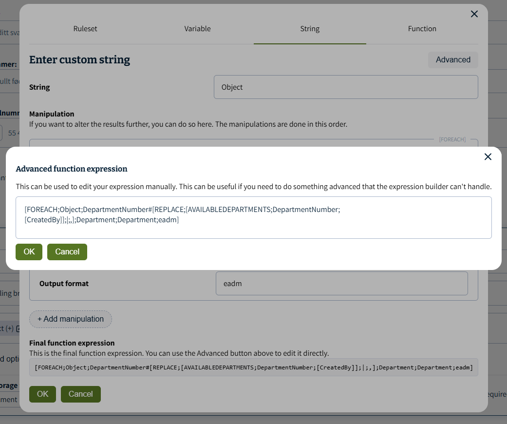This screenshot has height=424, width=507.
Task: Click the Manipulation section heading
Action: tap(52, 114)
